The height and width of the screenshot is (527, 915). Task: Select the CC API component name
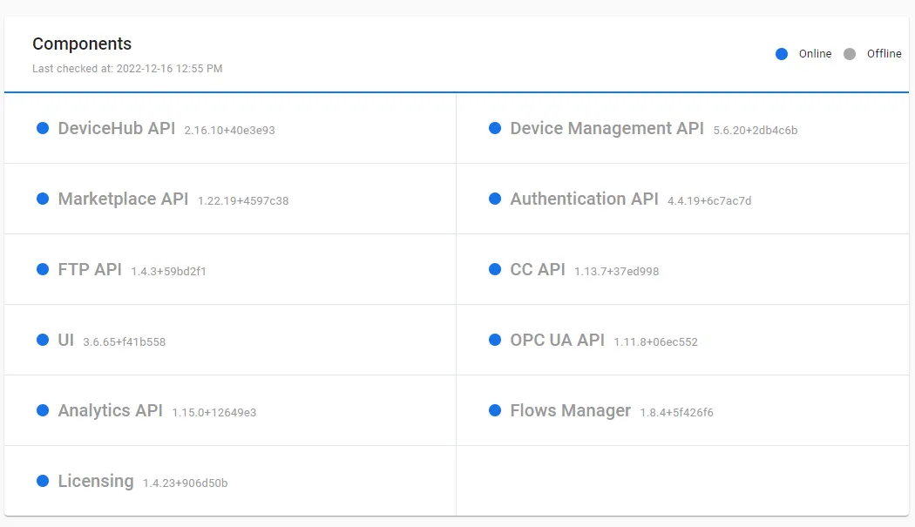pos(538,270)
